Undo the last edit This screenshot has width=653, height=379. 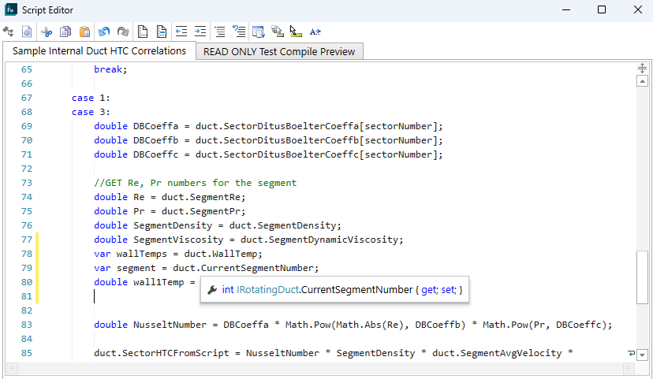[104, 32]
